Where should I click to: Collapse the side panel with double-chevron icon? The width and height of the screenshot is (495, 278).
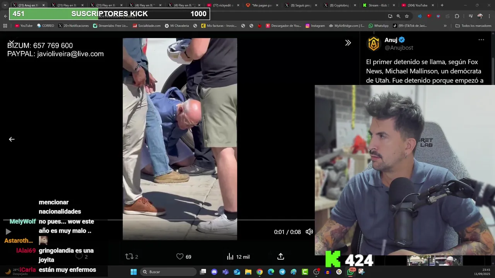click(x=348, y=43)
